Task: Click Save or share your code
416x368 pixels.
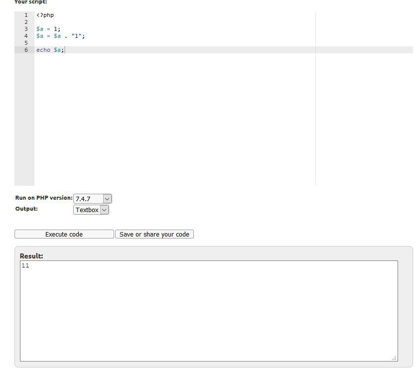Action: click(154, 234)
